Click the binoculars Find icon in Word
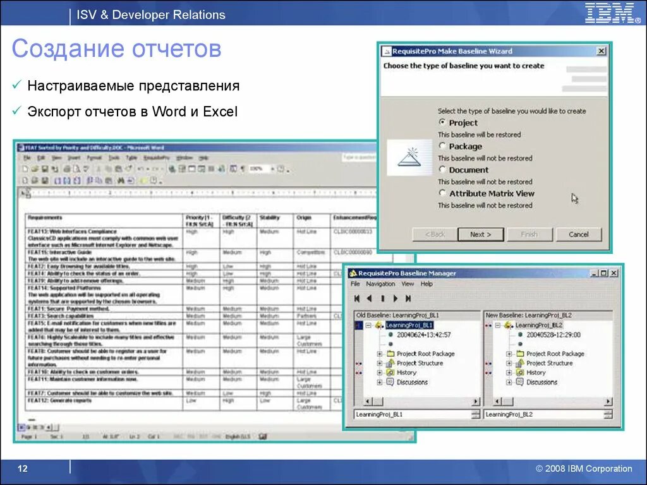647x485 pixels. click(121, 180)
